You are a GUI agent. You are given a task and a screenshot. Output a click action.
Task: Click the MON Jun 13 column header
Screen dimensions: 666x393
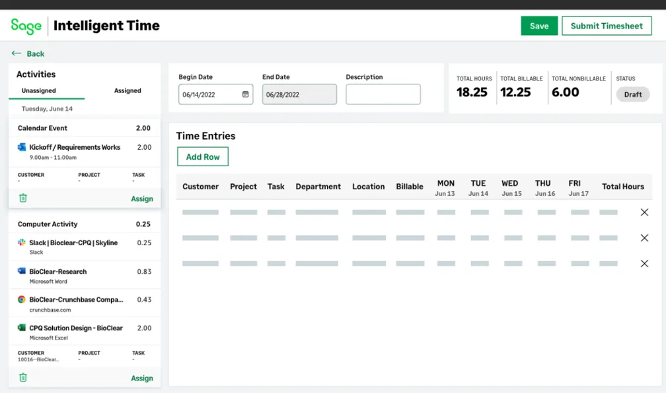pos(445,188)
